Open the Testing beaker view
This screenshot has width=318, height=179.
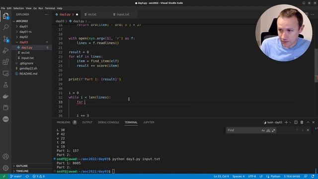5,85
